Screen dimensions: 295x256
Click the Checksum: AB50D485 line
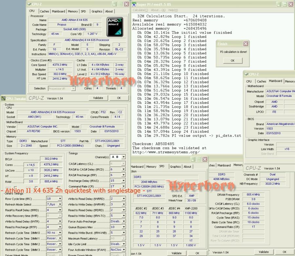pyautogui.click(x=153, y=144)
